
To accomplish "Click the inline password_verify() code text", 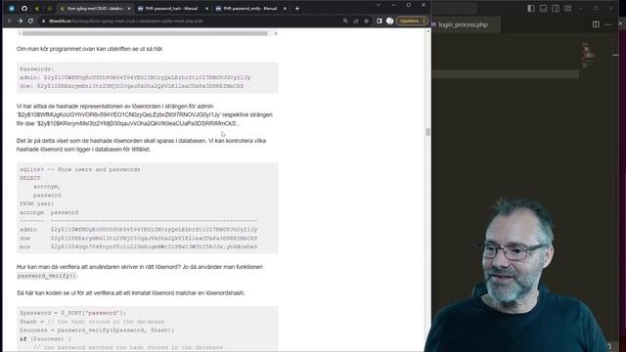I will coord(47,276).
